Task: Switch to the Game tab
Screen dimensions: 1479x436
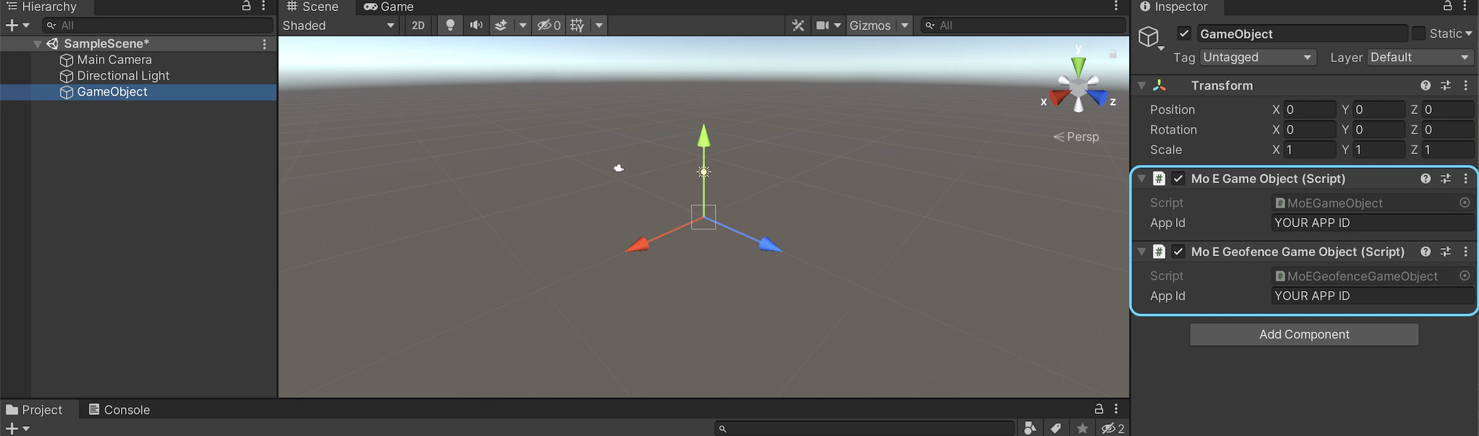Action: 388,7
